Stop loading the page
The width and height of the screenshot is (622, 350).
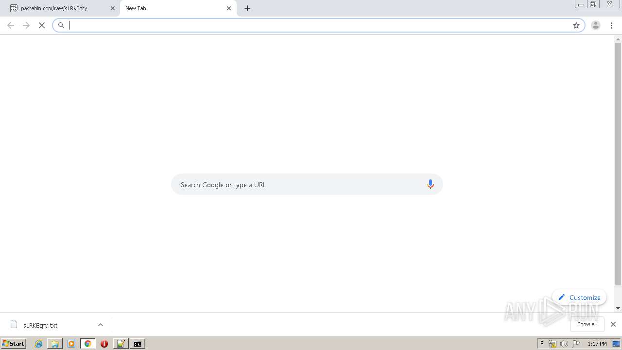[42, 25]
